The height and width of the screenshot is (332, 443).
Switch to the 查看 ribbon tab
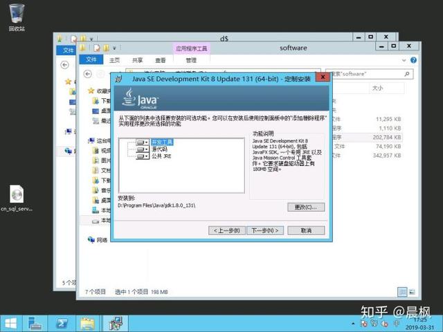161,60
